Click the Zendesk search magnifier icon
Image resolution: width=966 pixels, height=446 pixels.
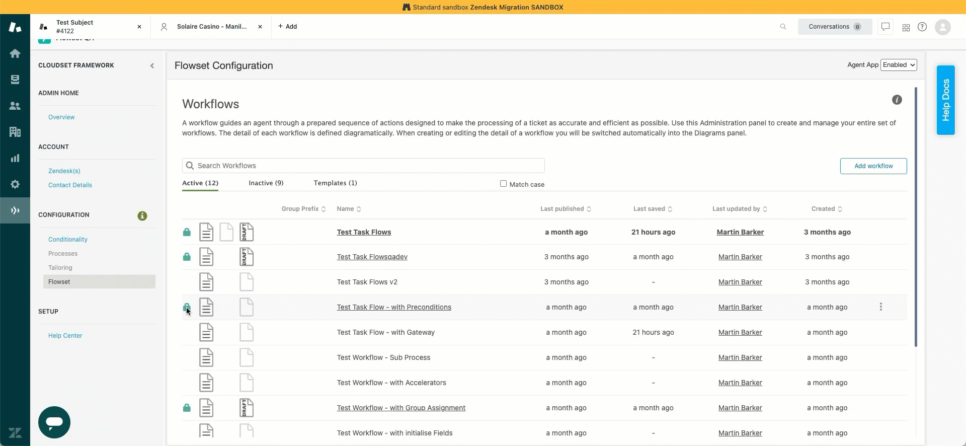point(783,27)
